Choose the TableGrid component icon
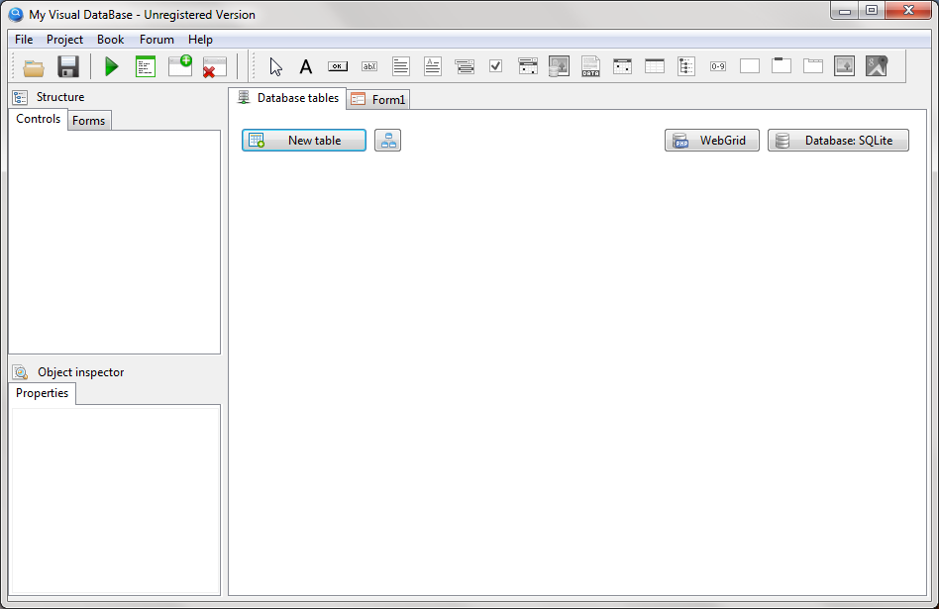This screenshot has height=609, width=939. click(x=655, y=66)
